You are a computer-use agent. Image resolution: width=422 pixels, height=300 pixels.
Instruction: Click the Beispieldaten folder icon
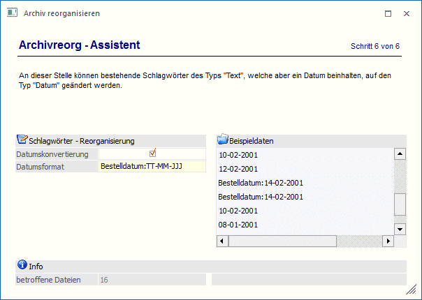[223, 140]
